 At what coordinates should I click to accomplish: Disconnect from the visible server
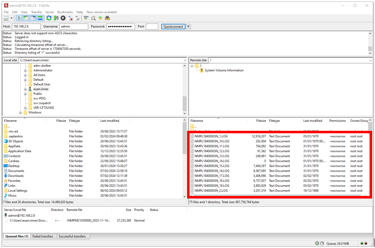coord(69,18)
